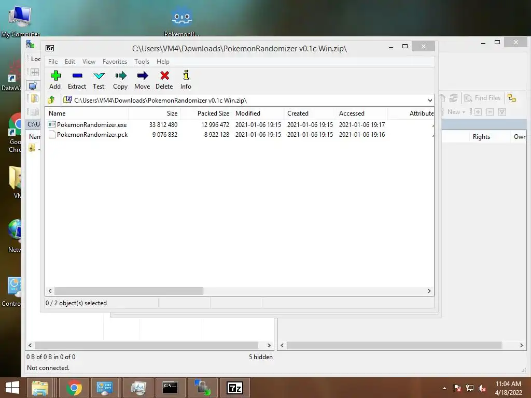Click the new site computer icon behind 7-Zip
Screen dimensions: 531x398
[x=33, y=86]
